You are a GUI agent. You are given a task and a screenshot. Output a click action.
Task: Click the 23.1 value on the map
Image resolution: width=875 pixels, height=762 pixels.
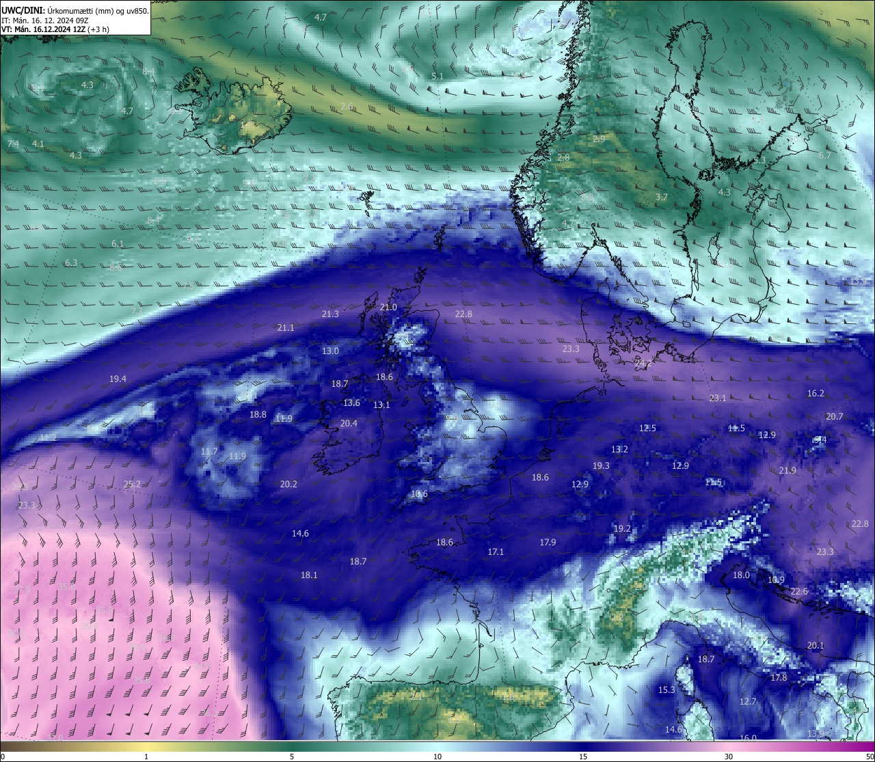tap(718, 398)
